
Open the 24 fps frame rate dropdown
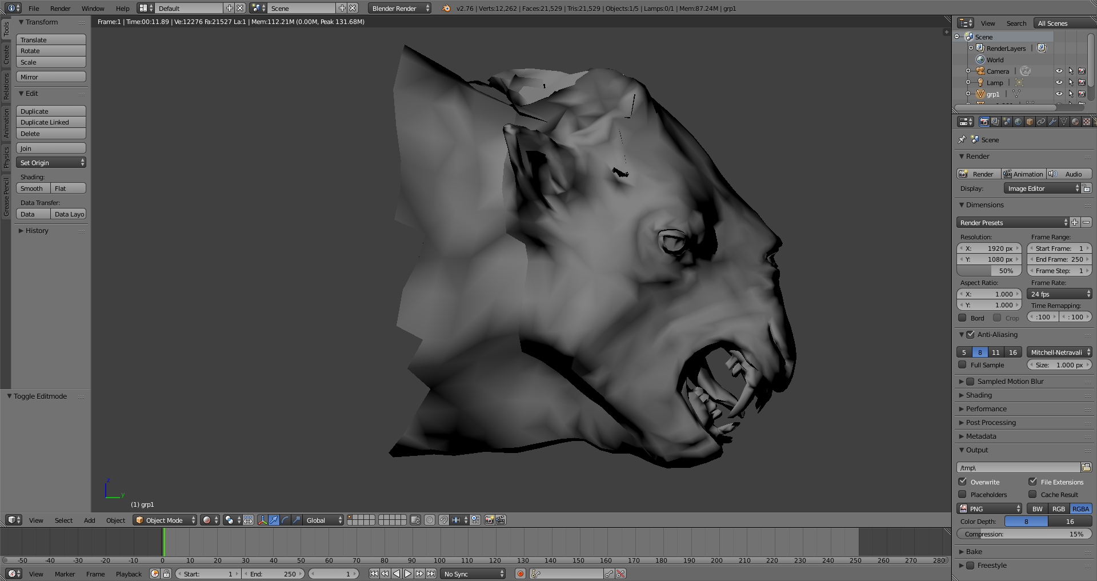[1059, 294]
